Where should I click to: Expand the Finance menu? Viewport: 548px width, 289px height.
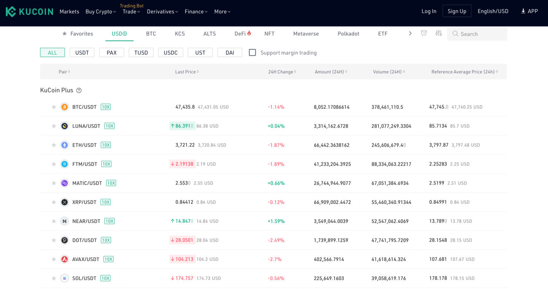coord(196,11)
